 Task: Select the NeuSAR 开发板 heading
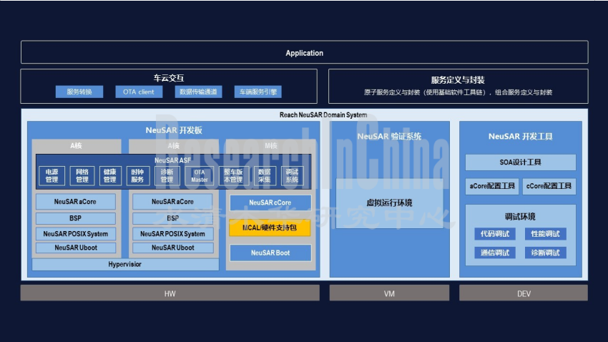(x=174, y=130)
